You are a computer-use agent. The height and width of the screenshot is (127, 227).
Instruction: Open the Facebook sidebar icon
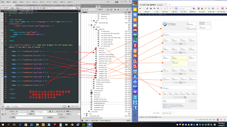tap(135, 108)
